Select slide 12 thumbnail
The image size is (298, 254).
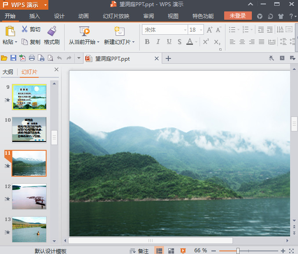tap(29, 196)
